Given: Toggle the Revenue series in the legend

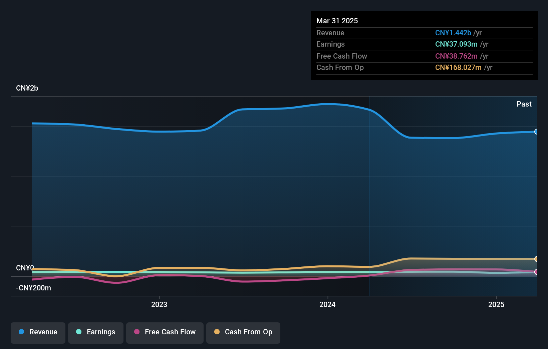Looking at the screenshot, I should (x=38, y=333).
